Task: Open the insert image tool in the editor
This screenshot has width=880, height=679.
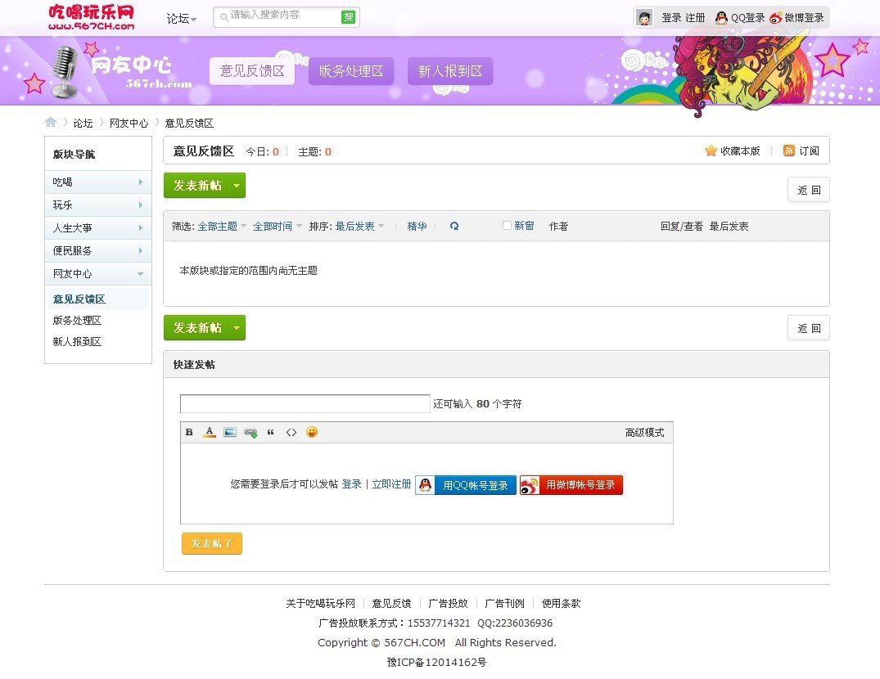Action: point(230,432)
